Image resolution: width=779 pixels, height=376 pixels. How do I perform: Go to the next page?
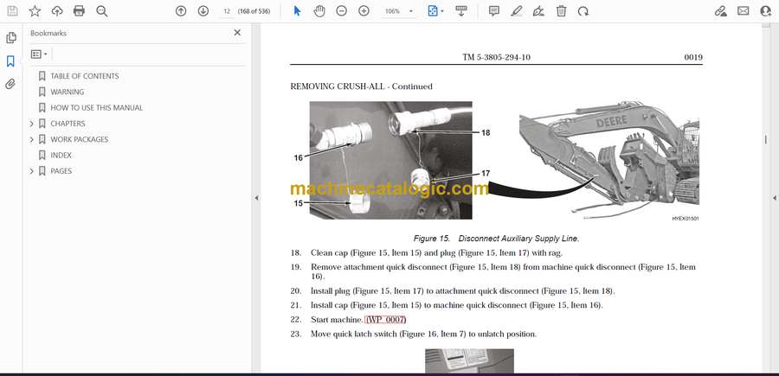tap(203, 11)
